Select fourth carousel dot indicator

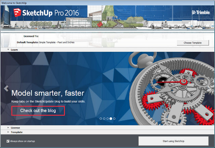[x=111, y=119]
